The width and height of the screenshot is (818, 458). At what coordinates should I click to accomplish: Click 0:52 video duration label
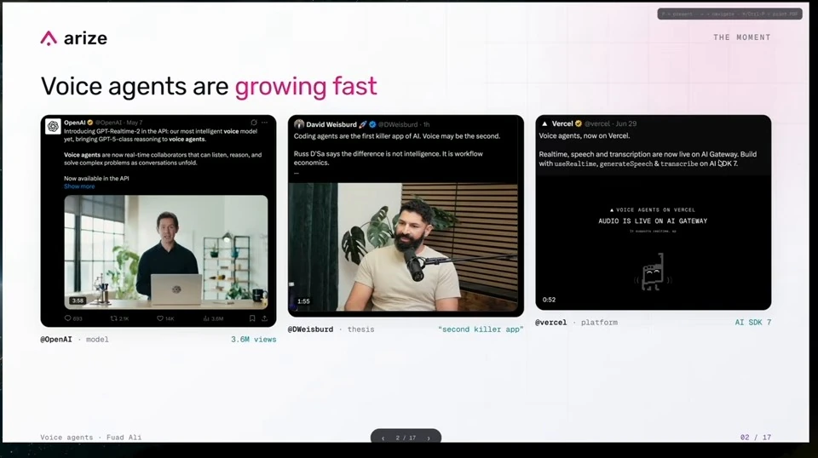549,300
